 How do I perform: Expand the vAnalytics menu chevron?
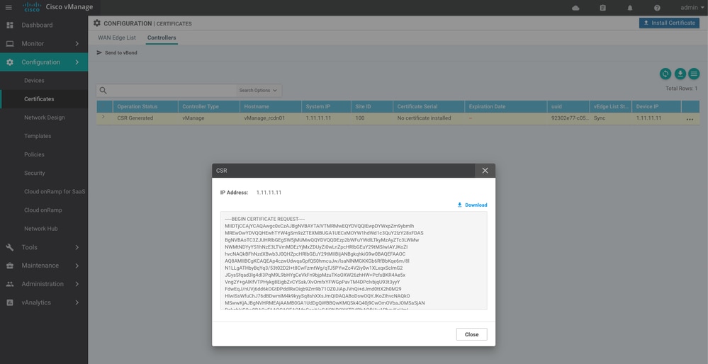click(x=77, y=302)
